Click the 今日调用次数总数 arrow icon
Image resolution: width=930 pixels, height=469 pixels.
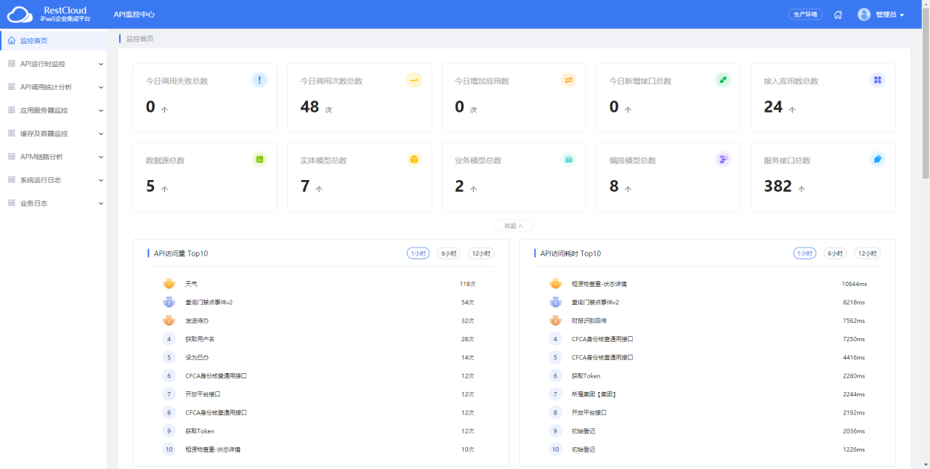414,80
